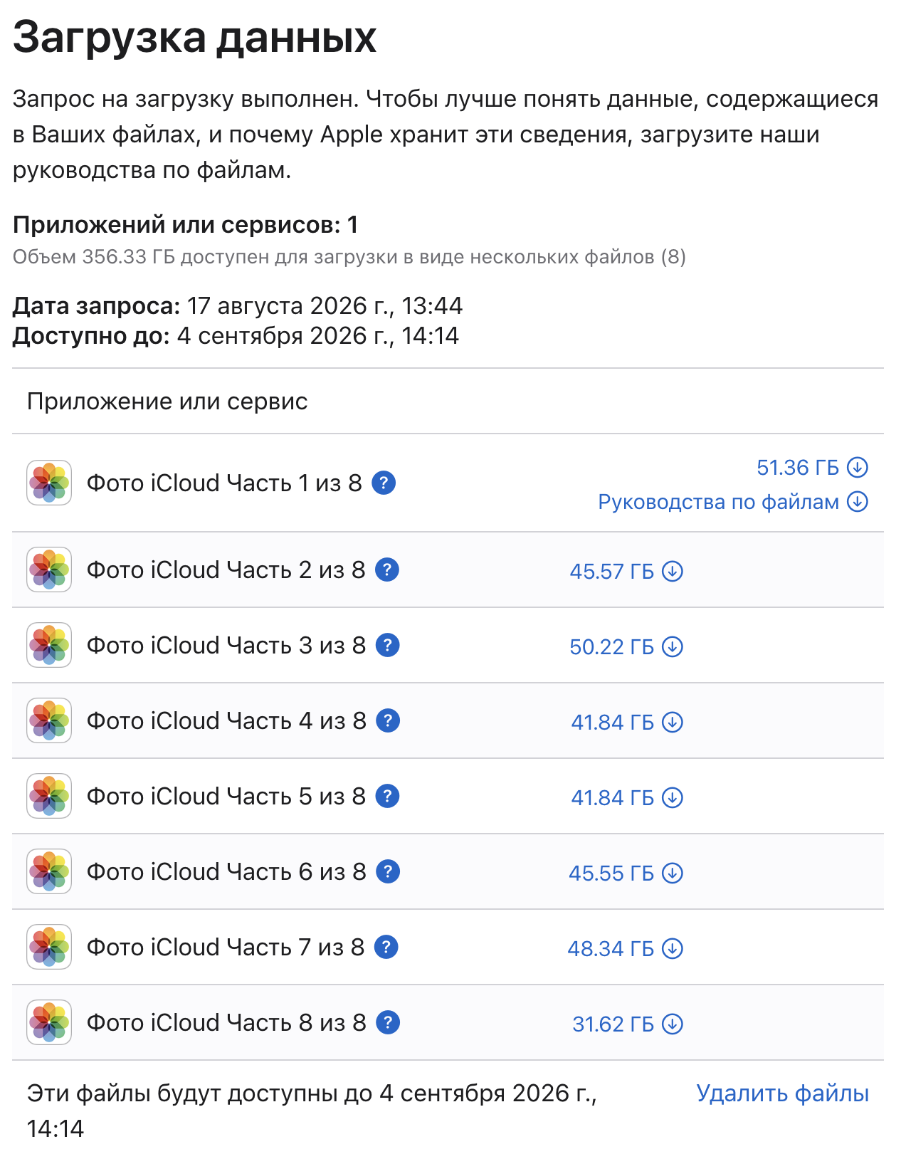
Task: Click download icon beside Руководства по файлам
Action: coord(858,502)
